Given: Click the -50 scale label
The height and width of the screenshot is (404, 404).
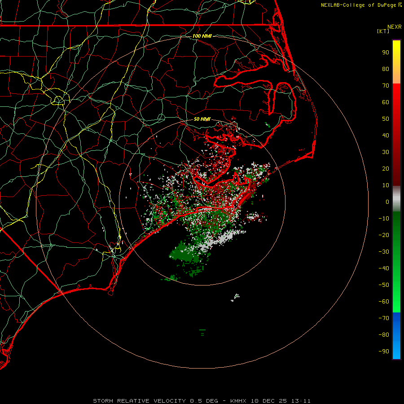Looking at the screenshot, I should 384,285.
